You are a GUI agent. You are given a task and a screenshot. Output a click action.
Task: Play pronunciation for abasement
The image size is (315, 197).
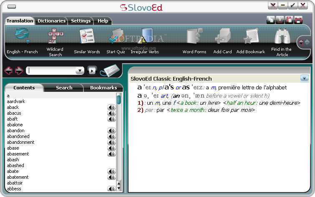(111, 154)
